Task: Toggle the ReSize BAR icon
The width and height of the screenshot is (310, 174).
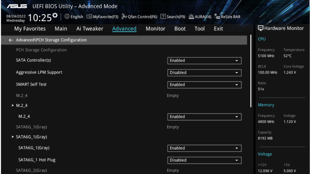Action: [217, 17]
